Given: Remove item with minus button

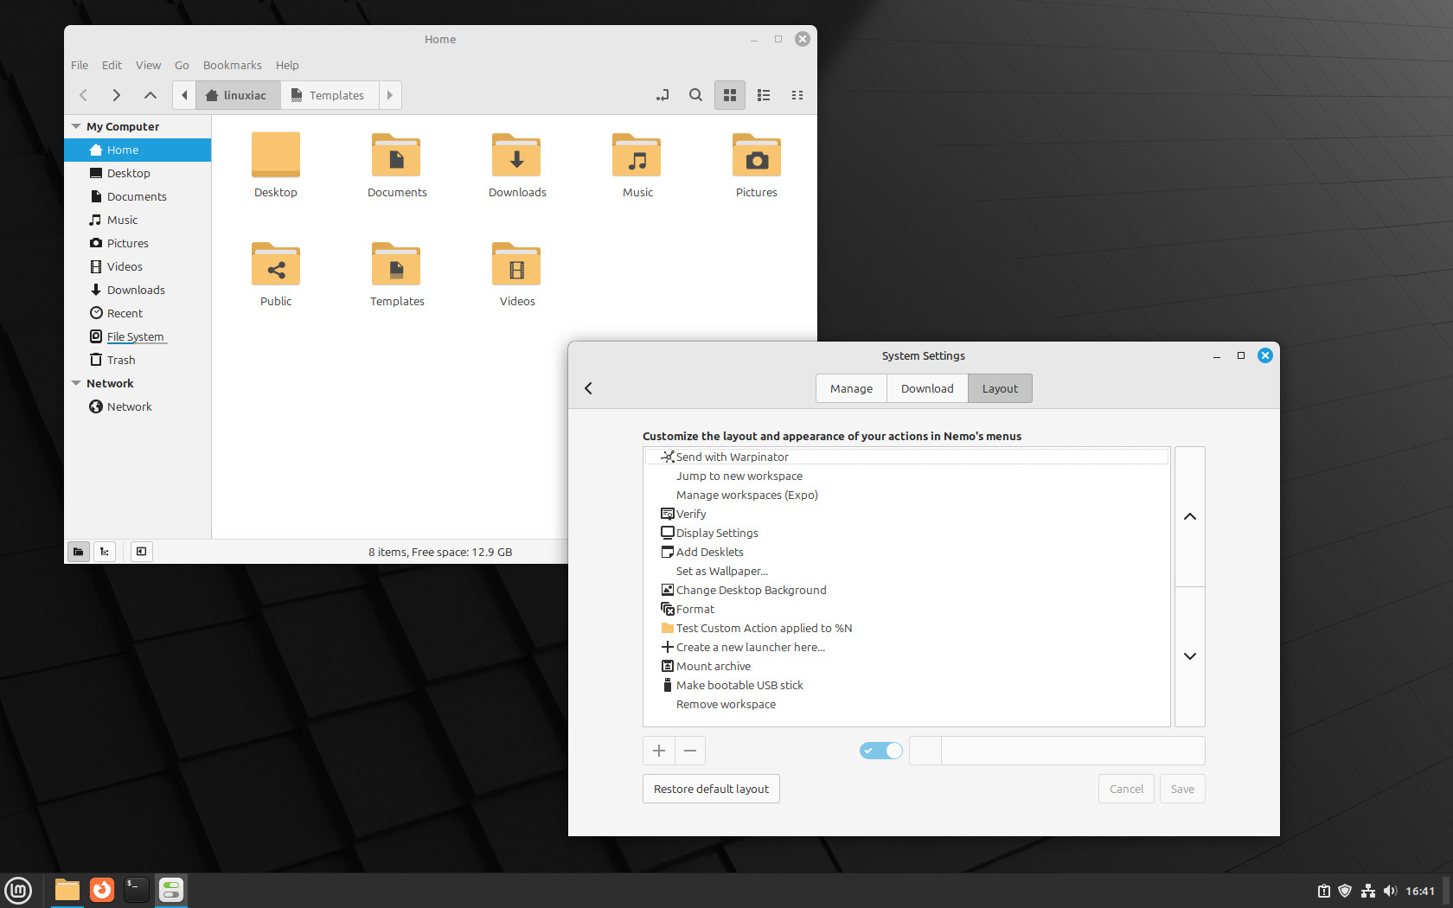Looking at the screenshot, I should click(690, 751).
